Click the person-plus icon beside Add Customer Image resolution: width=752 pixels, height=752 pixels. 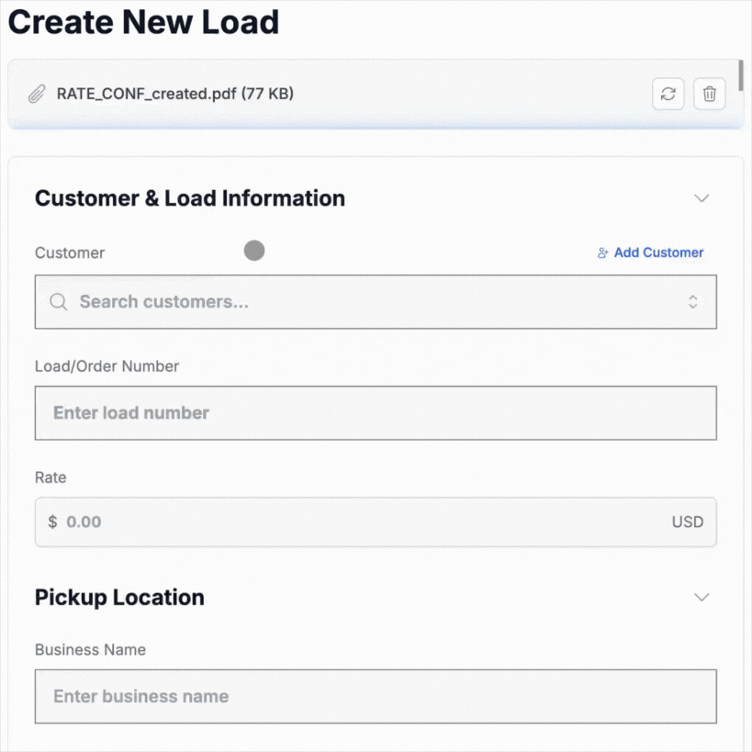tap(602, 253)
